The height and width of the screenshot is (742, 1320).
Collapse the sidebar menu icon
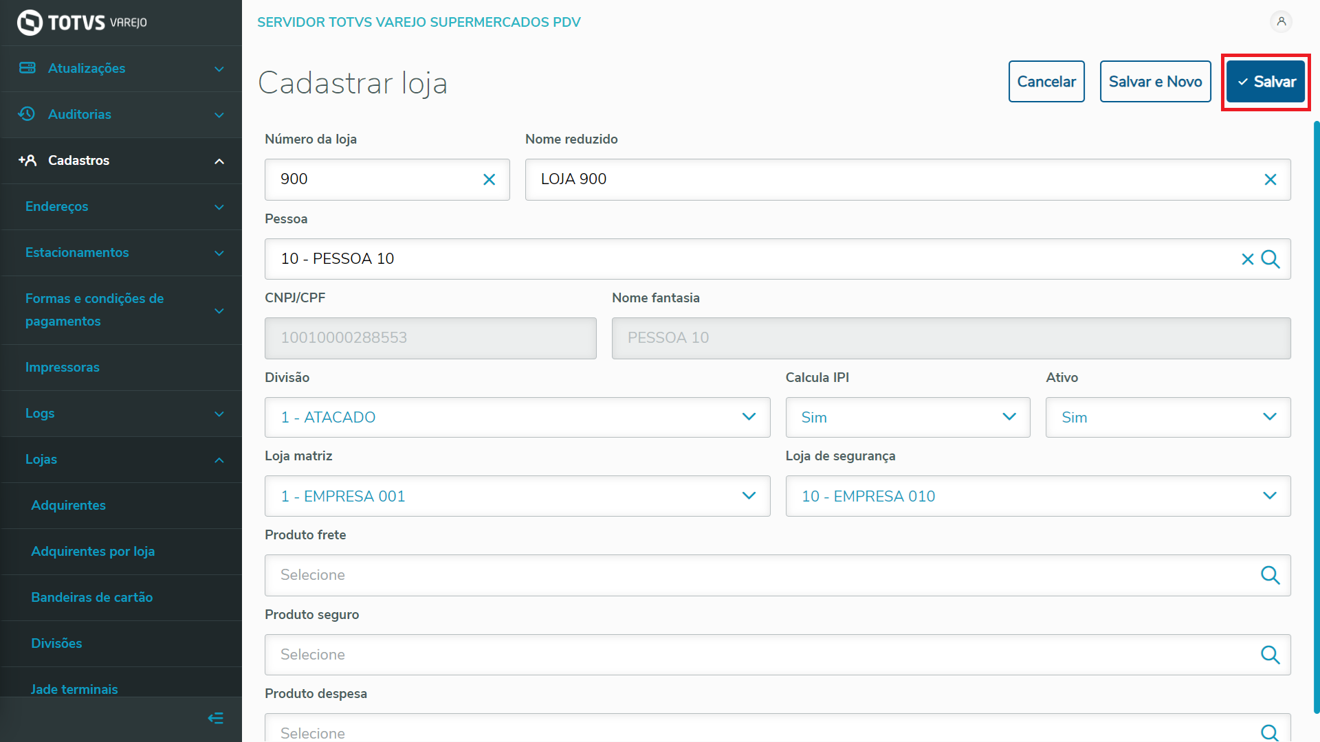(216, 719)
